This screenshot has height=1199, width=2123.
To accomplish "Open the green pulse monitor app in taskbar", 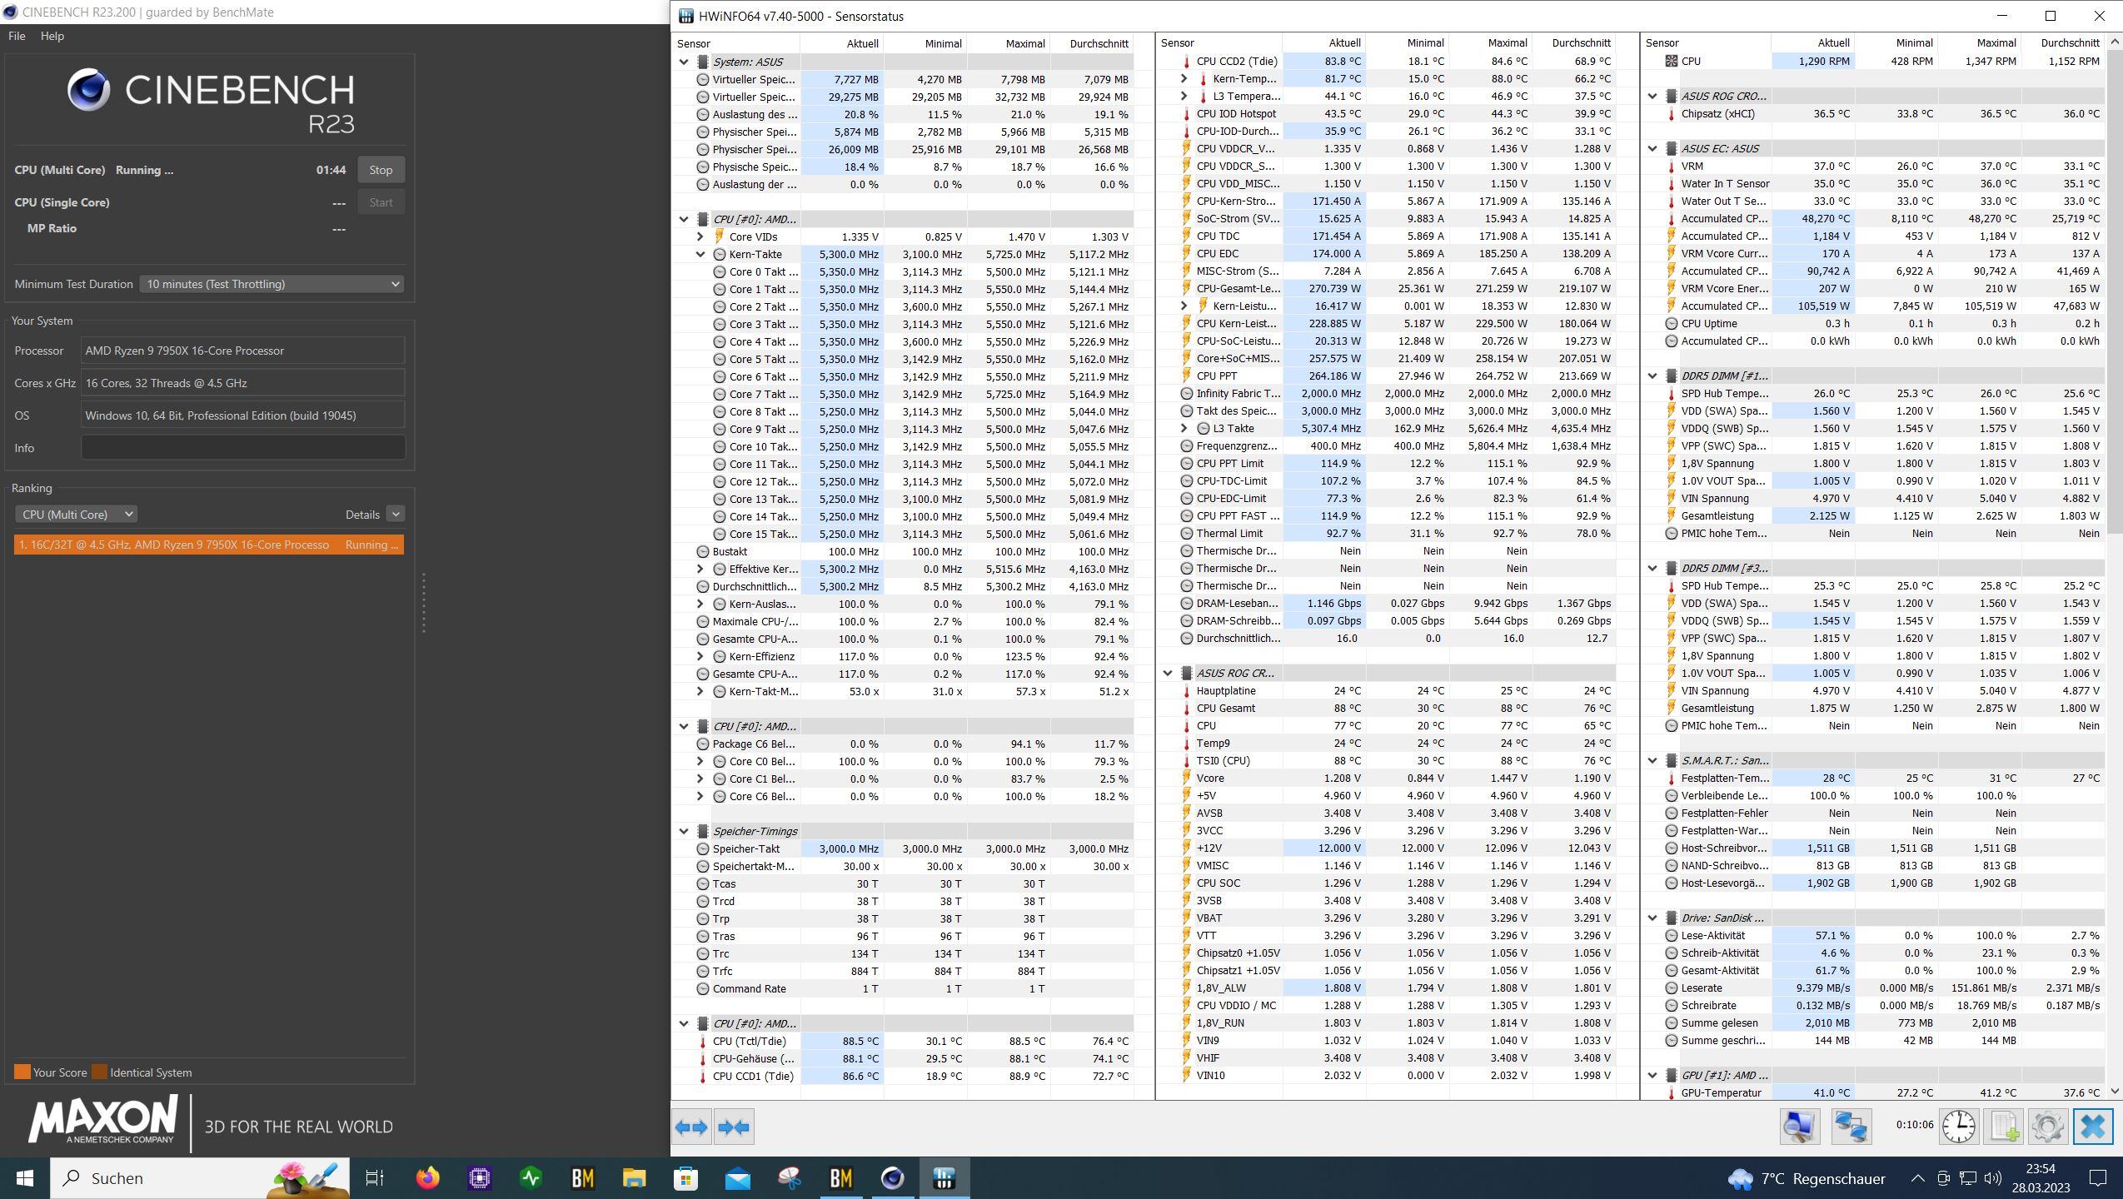I will 531,1177.
